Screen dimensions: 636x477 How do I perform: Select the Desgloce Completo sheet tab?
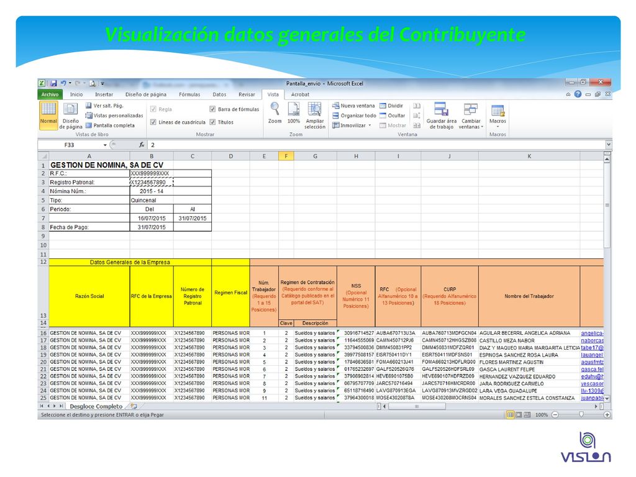pyautogui.click(x=96, y=406)
